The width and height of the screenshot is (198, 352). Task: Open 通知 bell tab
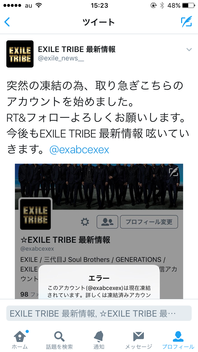pyautogui.click(x=99, y=340)
